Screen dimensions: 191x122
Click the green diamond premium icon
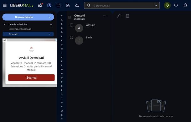167,5
